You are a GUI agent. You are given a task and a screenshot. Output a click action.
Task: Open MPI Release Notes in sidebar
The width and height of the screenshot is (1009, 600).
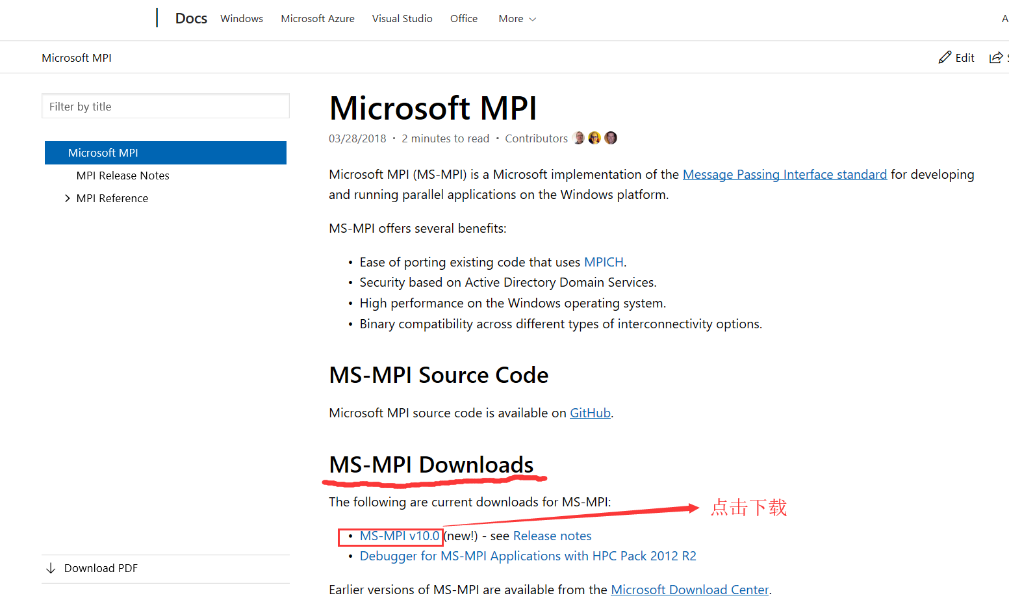pyautogui.click(x=123, y=176)
